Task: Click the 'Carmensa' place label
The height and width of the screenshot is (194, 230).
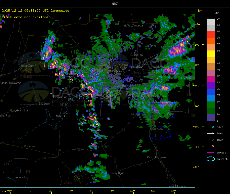Action: 156,129
